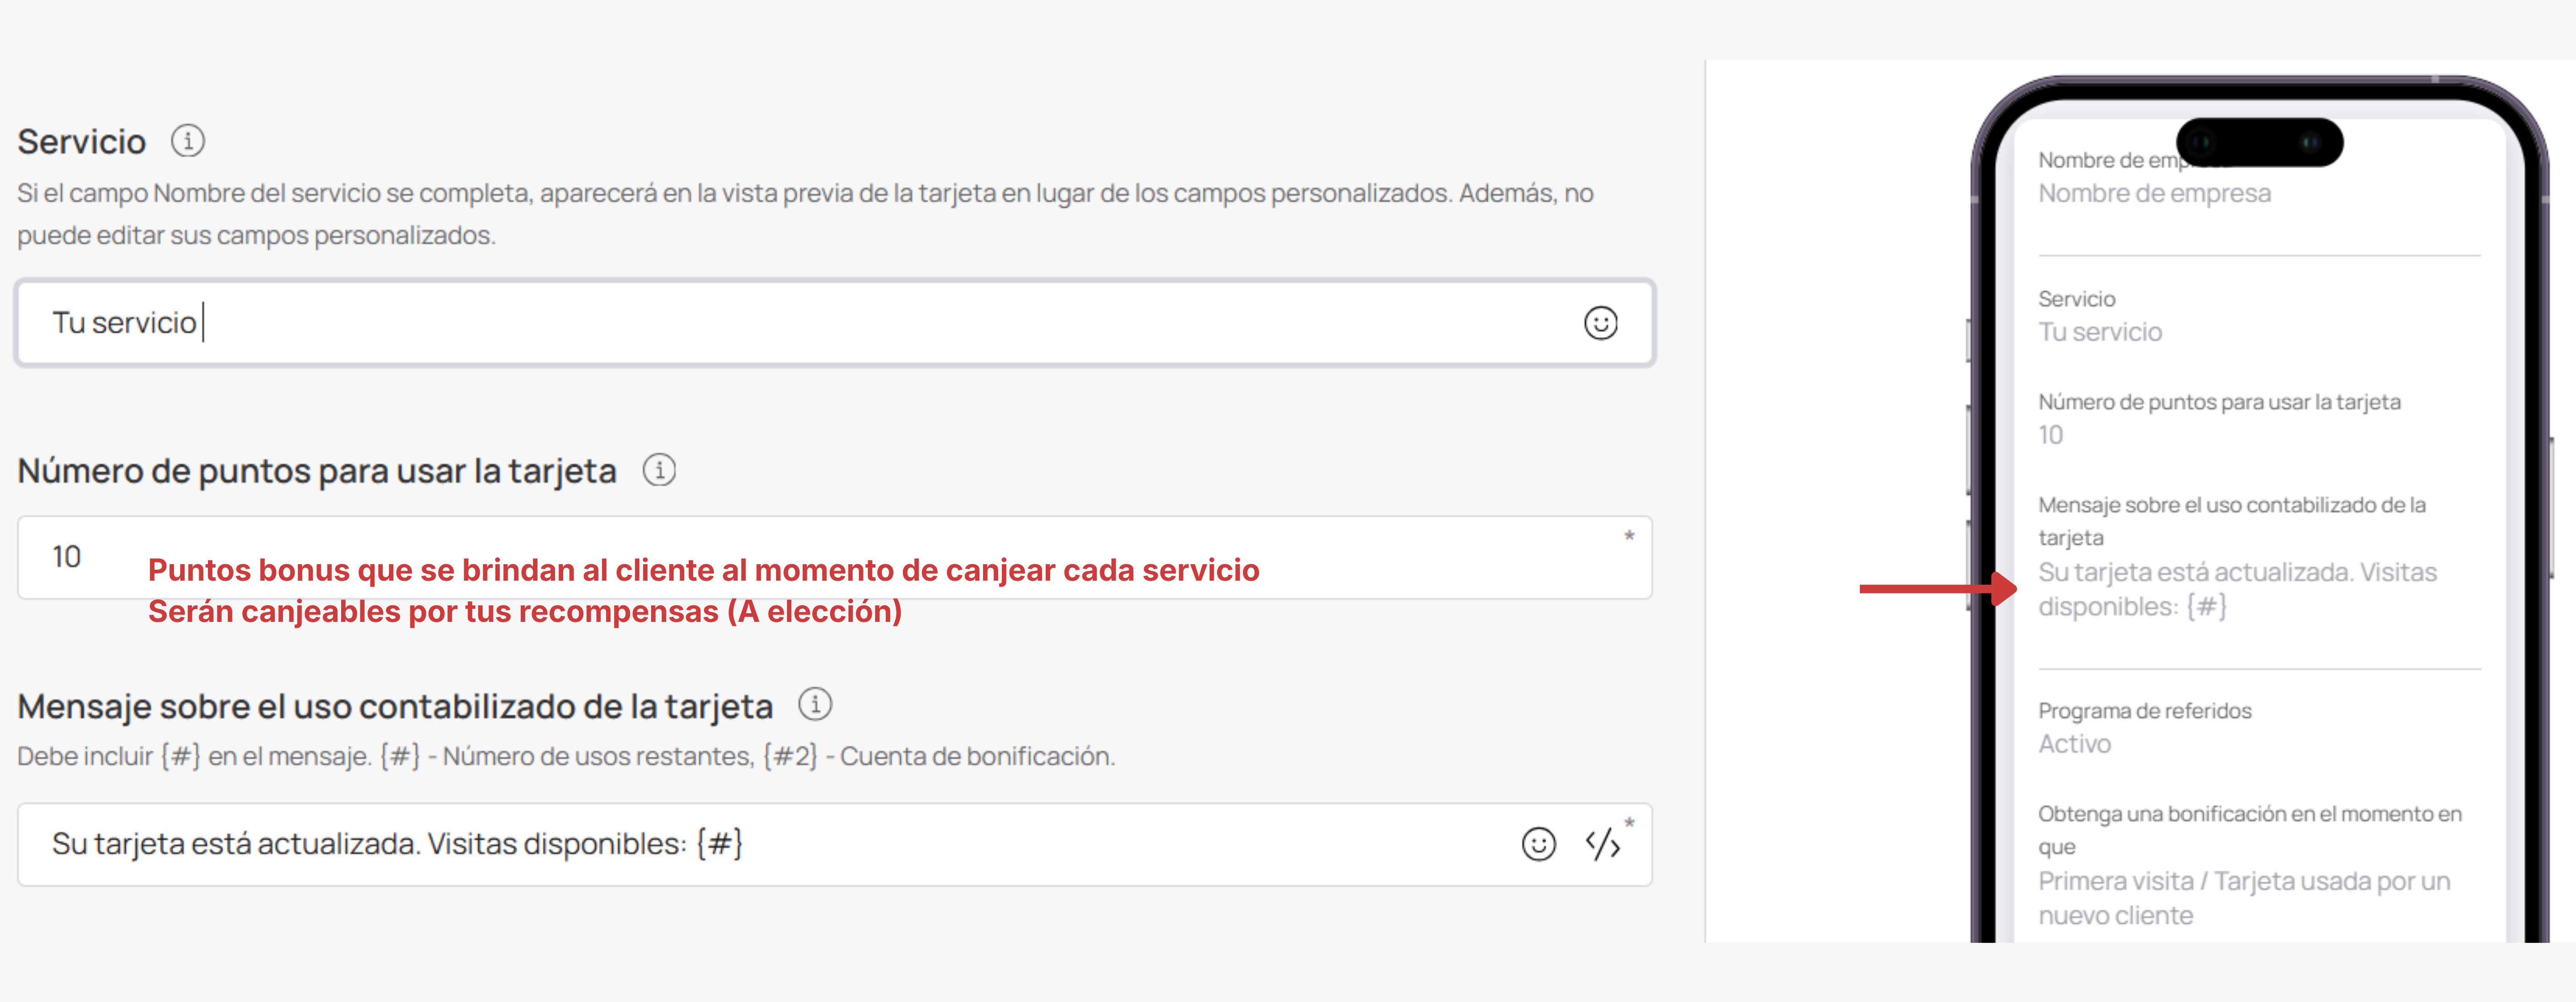
Task: Click the 'Obtenga una bonificación' label in the preview
Action: pyautogui.click(x=2250, y=830)
